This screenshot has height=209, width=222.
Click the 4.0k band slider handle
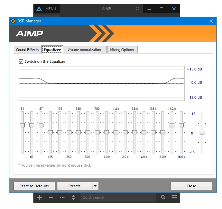tap(144, 132)
